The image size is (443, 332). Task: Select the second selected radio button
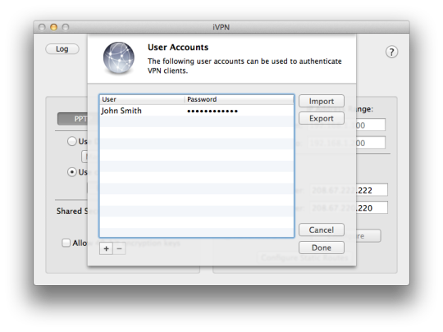click(72, 172)
